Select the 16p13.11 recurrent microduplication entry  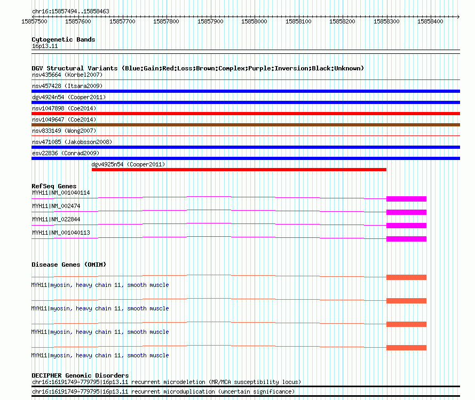pos(163,392)
